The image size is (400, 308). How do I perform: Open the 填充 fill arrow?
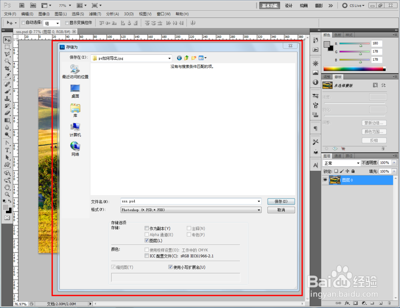click(x=394, y=171)
